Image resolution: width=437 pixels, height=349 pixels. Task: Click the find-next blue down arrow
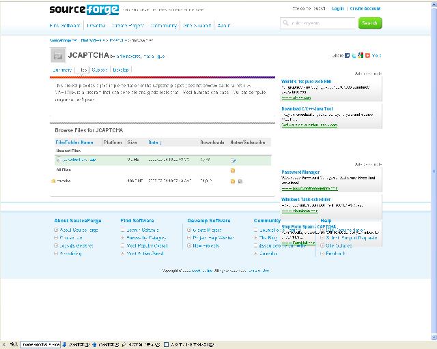[64, 344]
